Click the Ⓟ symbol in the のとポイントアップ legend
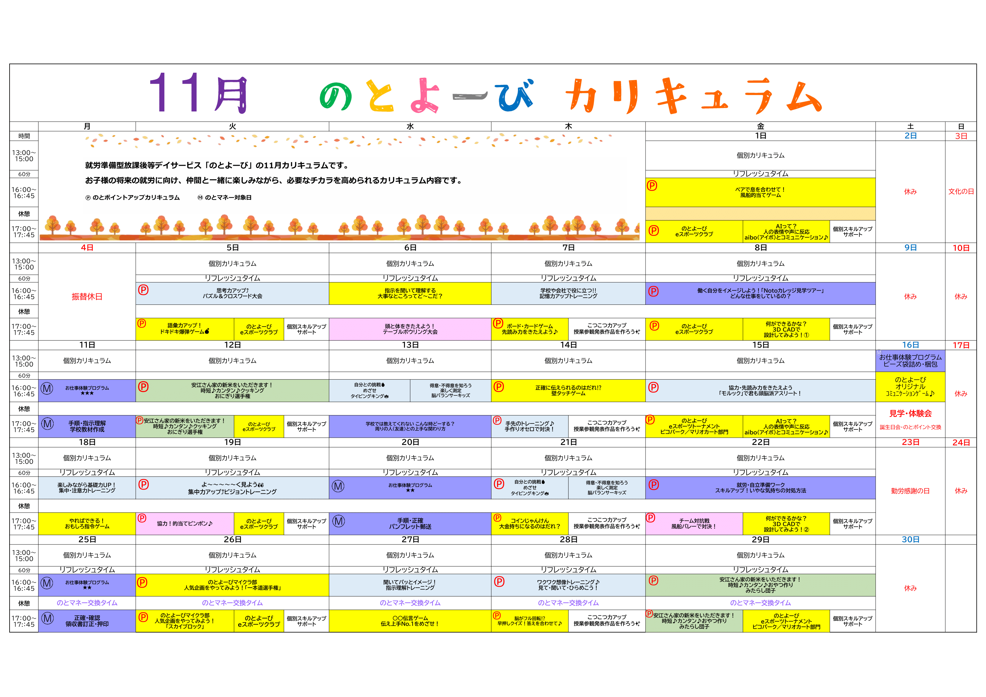This screenshot has width=986, height=697. pos(88,198)
